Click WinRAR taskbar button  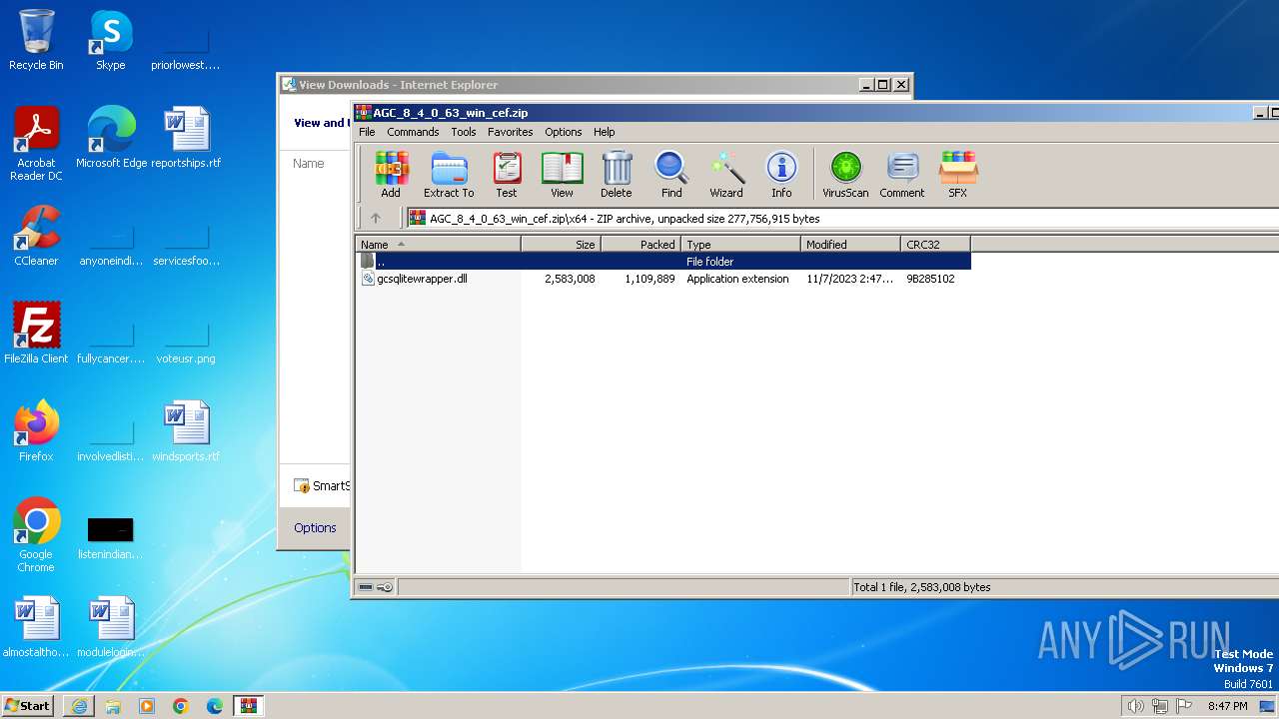249,706
